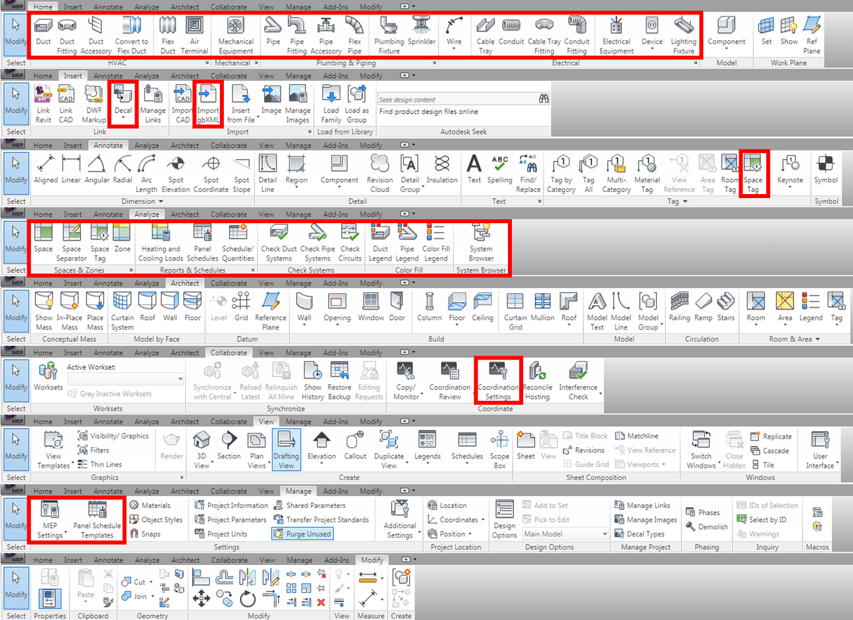Viewport: 853px width, 620px height.
Task: Place an Air Terminal
Action: 195,34
